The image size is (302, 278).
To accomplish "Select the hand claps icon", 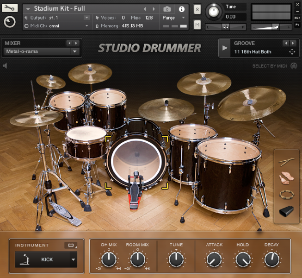I will (287, 178).
